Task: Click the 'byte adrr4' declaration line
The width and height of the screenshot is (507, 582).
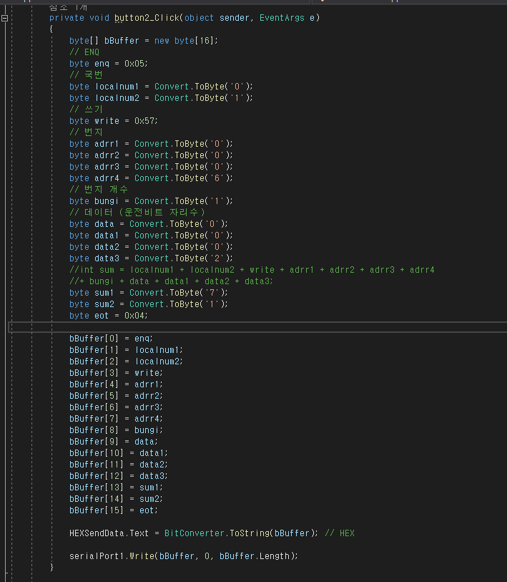Action: point(151,178)
